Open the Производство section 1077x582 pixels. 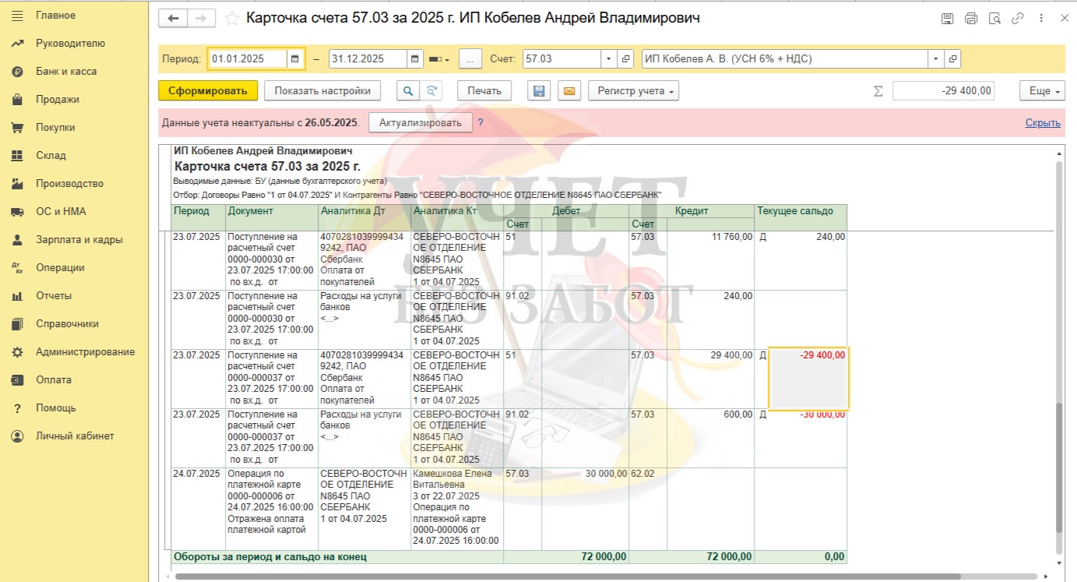point(74,183)
